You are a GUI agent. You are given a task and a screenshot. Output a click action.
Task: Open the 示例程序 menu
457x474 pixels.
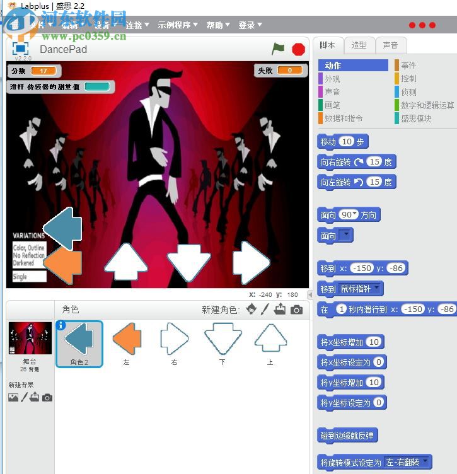point(178,25)
